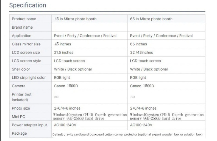Screen dimensions: 217x141
Task: Click the 65 In Mirror photo booth cell
Action: coord(151,19)
